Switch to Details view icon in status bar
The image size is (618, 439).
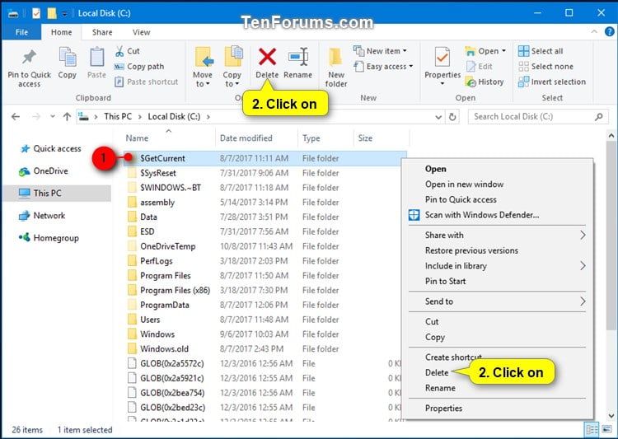pyautogui.click(x=592, y=430)
